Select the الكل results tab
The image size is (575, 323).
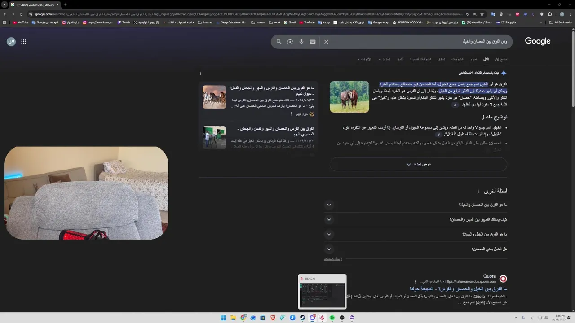point(486,59)
